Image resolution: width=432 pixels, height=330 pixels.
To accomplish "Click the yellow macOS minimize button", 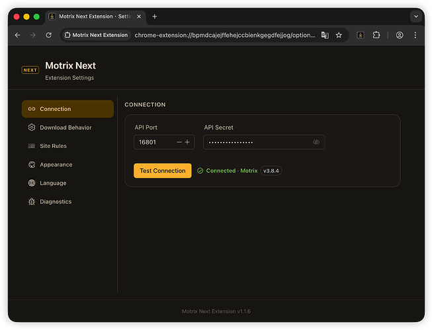I will pos(26,16).
